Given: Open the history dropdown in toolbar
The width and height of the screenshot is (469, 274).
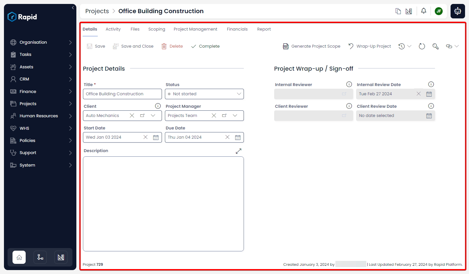Looking at the screenshot, I should (x=405, y=46).
